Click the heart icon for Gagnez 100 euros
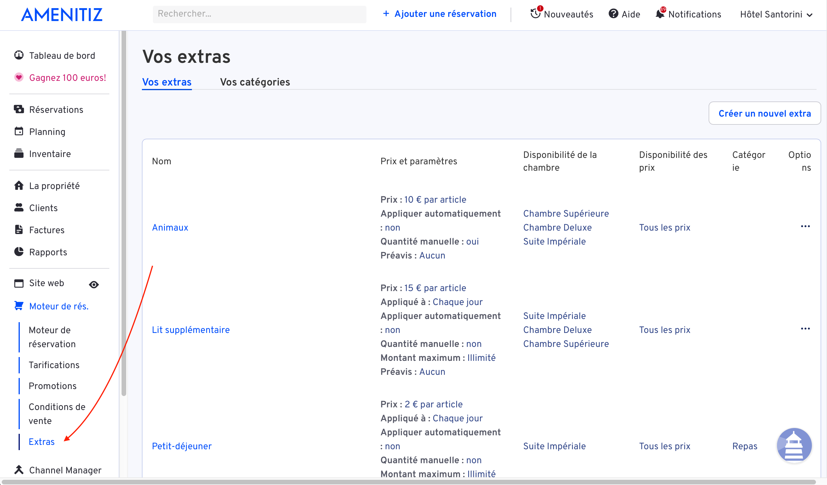 coord(19,77)
